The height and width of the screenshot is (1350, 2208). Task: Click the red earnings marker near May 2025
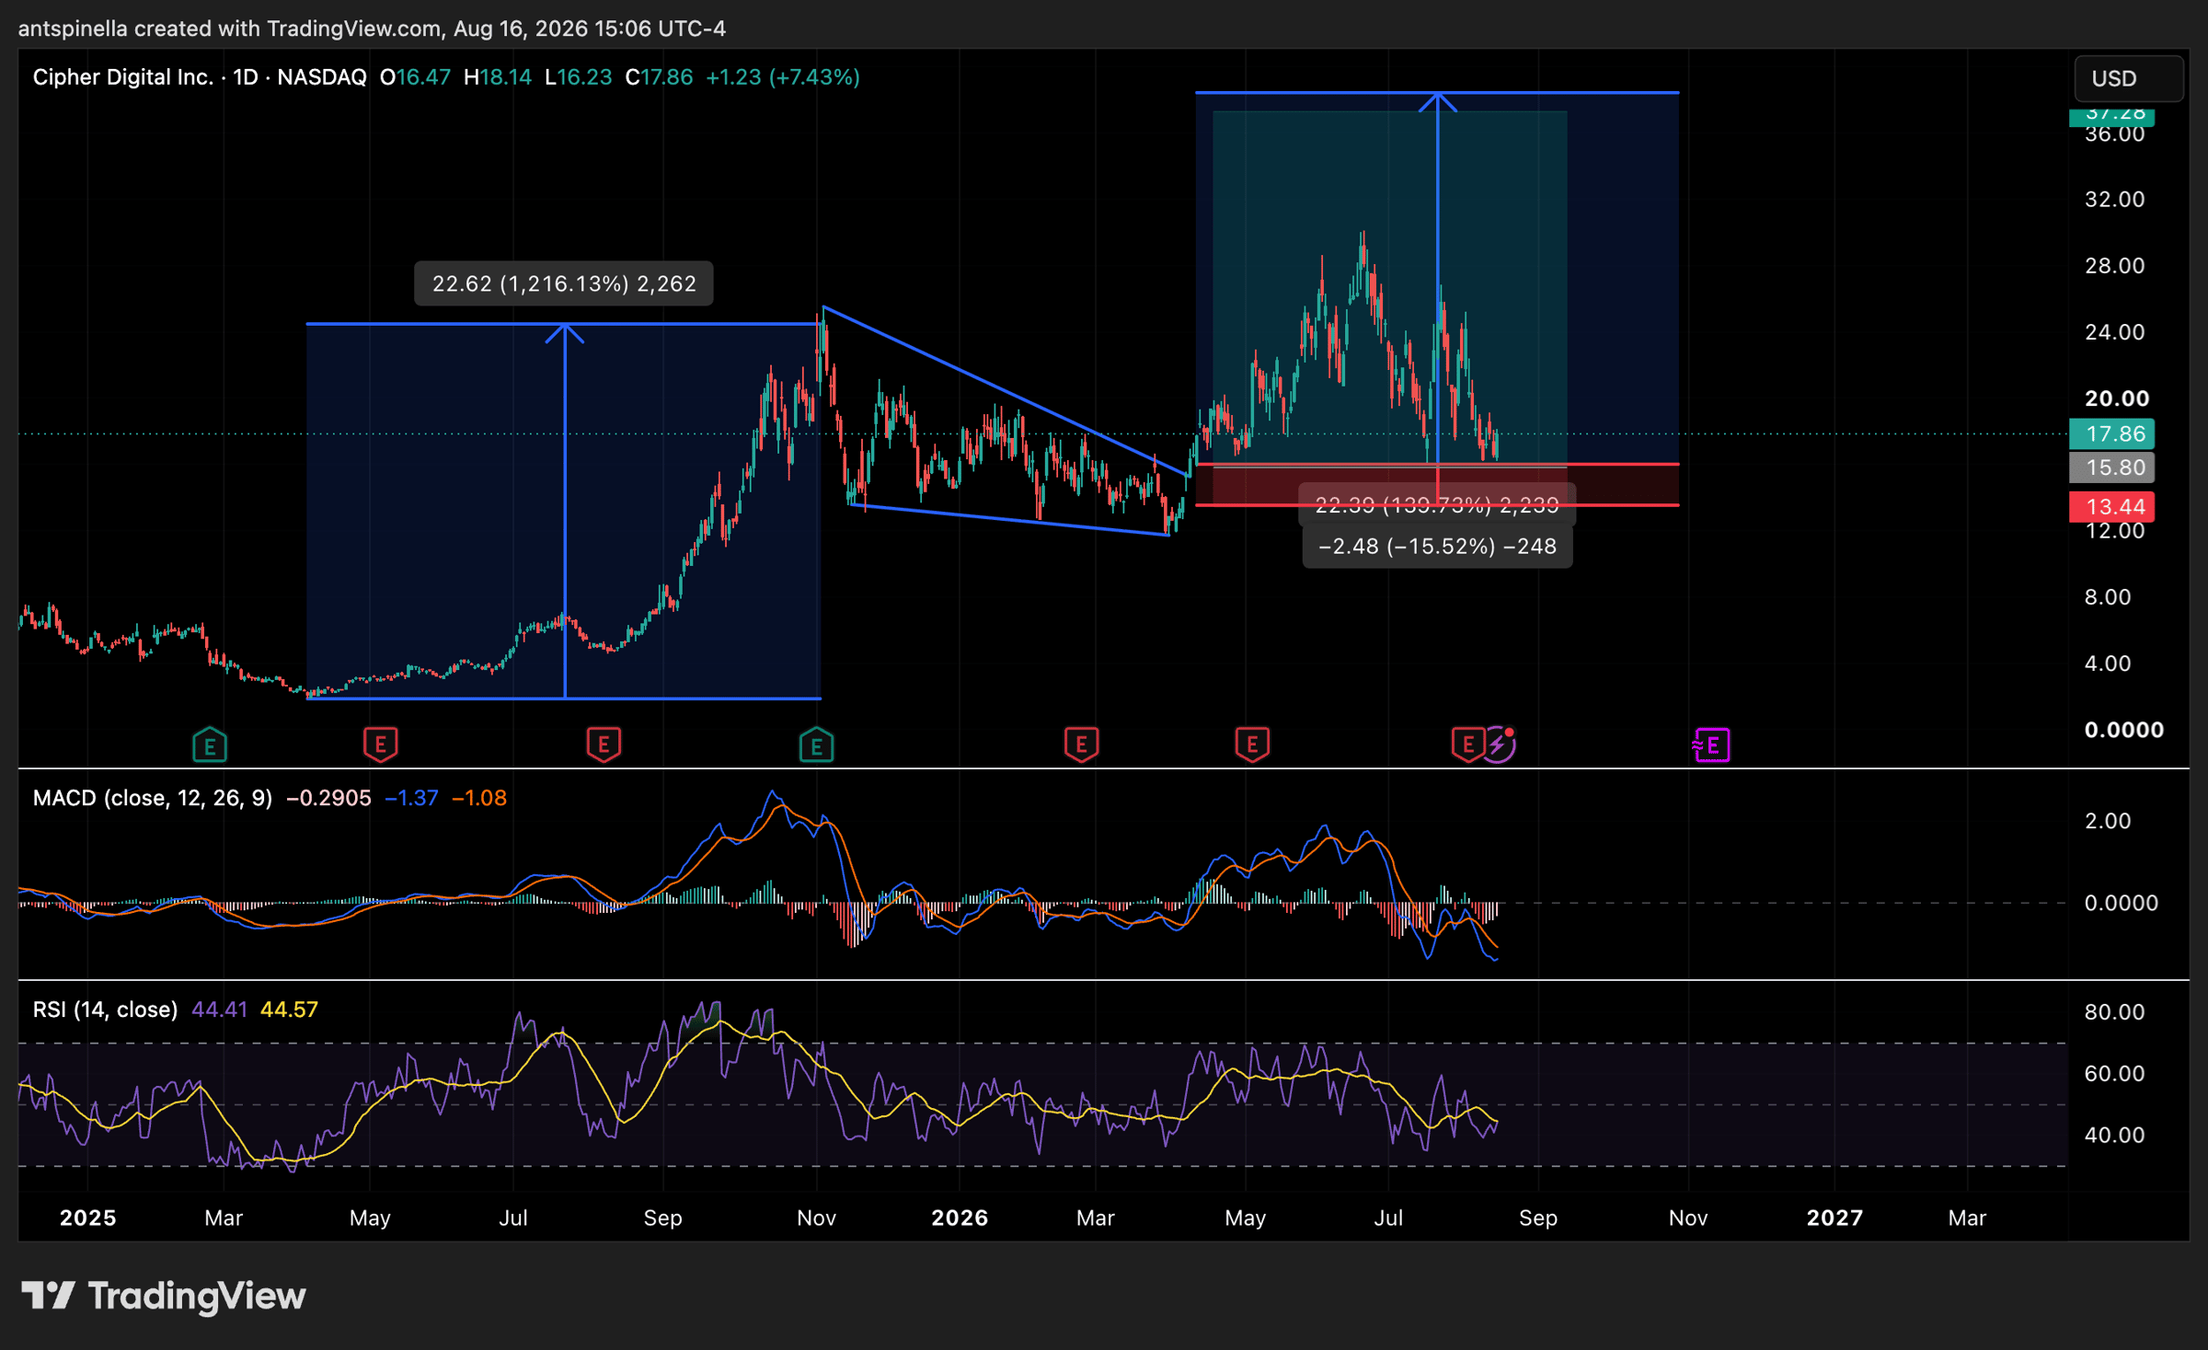380,744
